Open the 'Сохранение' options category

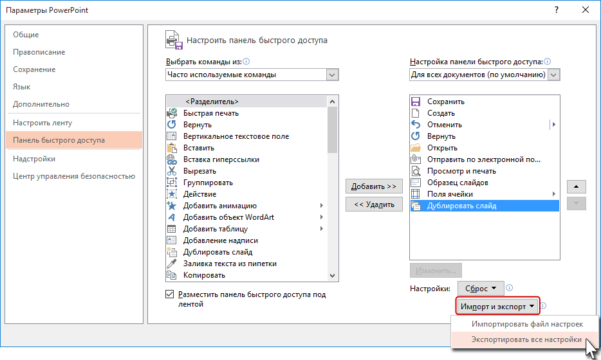(x=74, y=69)
